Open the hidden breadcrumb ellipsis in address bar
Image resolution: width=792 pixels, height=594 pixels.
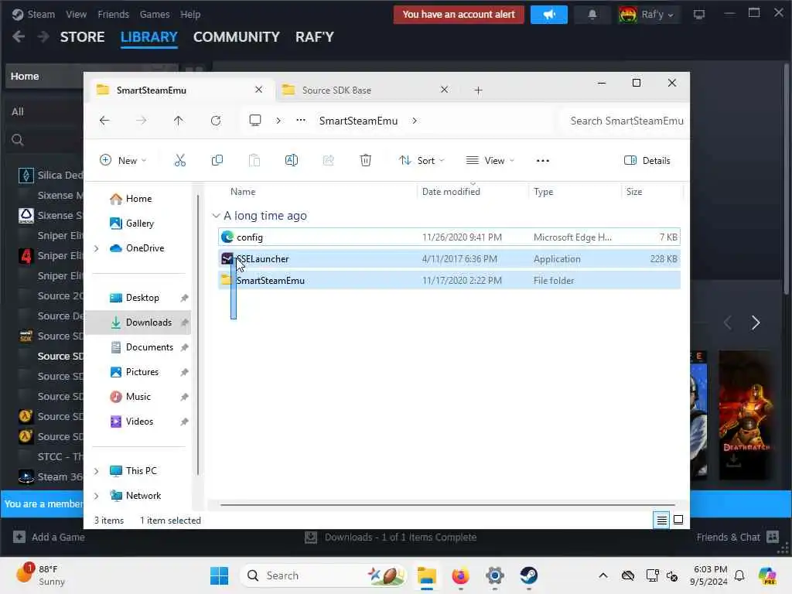tap(301, 120)
